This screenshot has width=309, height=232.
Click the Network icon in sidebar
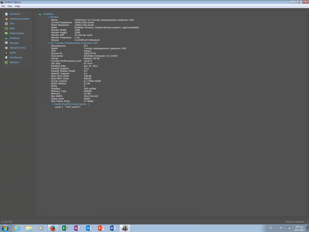click(6, 62)
